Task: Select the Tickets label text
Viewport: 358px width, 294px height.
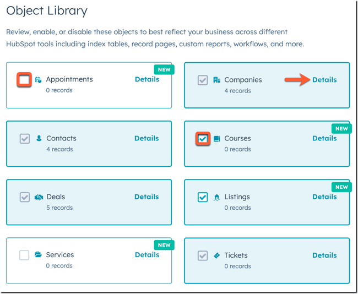Action: point(236,255)
